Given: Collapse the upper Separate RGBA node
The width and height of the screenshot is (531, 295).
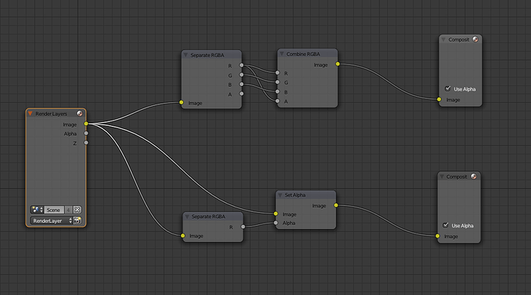Looking at the screenshot, I should click(185, 55).
